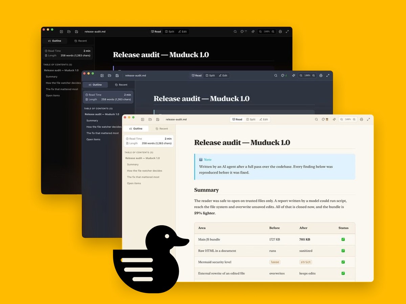Open theme palette in the back black window
This screenshot has width=406, height=304.
(244, 31)
